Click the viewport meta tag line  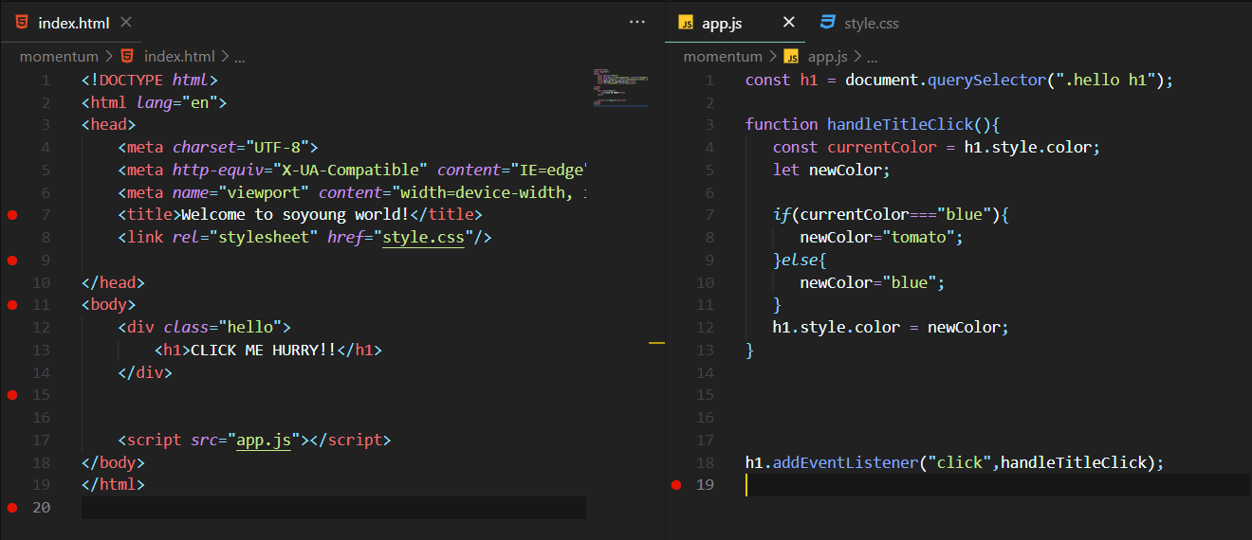(352, 192)
